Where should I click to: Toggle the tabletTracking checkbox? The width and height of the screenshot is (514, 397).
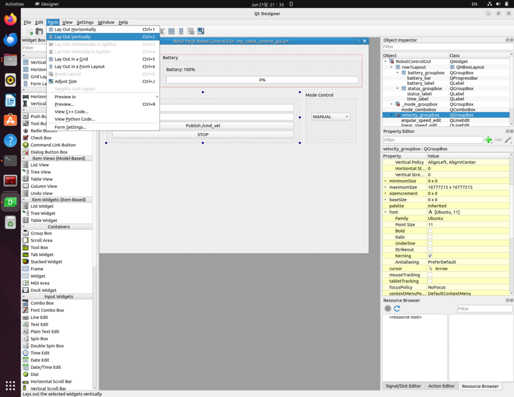point(430,281)
